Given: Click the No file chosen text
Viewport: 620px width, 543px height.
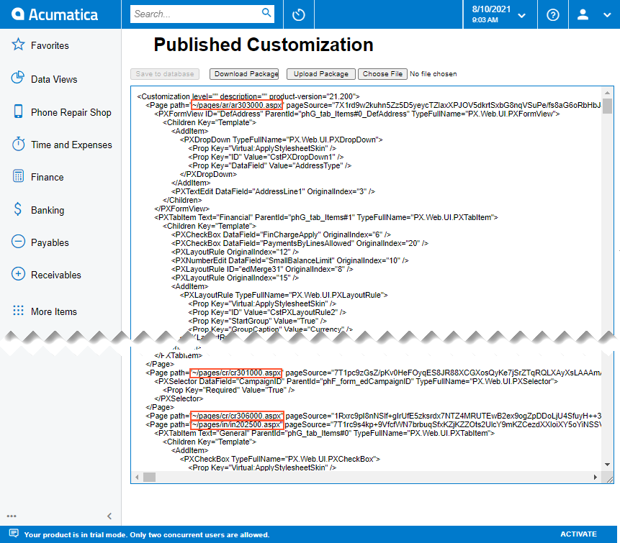Looking at the screenshot, I should pos(433,74).
